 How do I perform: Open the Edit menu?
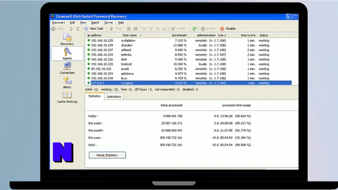72,22
